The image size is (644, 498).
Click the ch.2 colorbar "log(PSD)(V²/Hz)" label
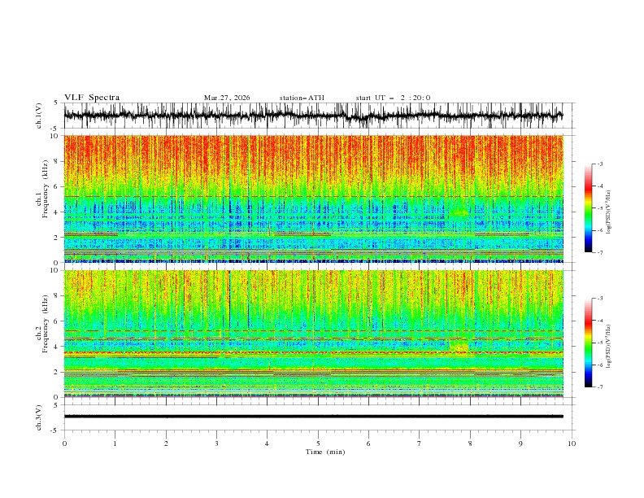point(608,347)
